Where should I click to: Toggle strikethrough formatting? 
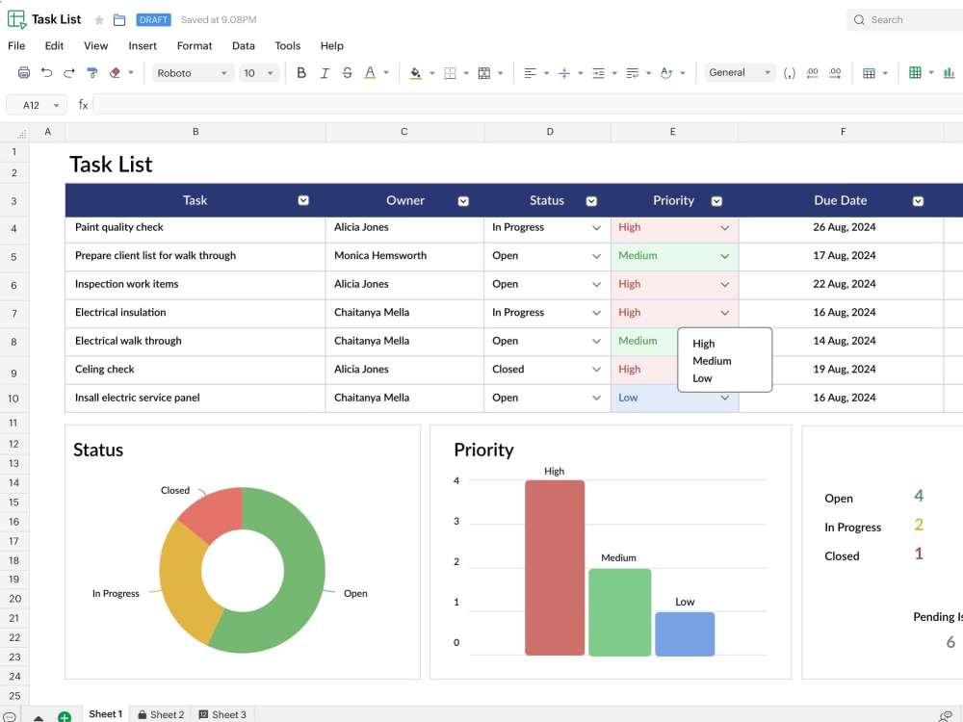(x=347, y=72)
